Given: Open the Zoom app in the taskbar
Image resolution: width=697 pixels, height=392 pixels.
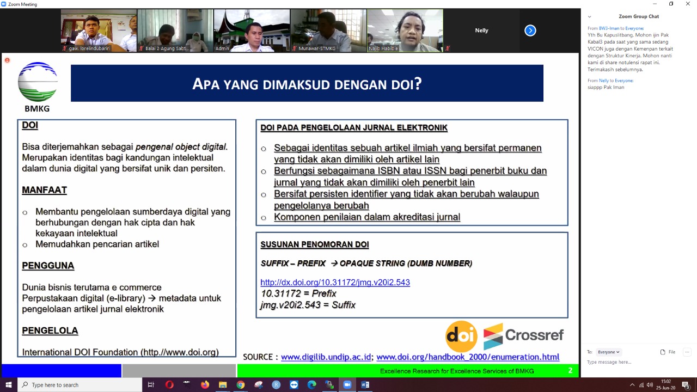Looking at the screenshot, I should [347, 385].
